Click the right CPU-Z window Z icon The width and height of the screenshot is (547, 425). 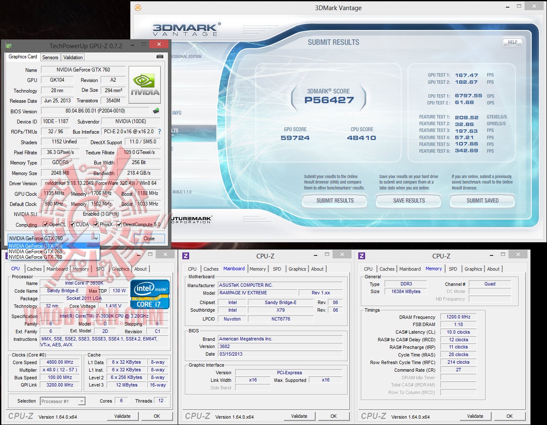point(362,256)
